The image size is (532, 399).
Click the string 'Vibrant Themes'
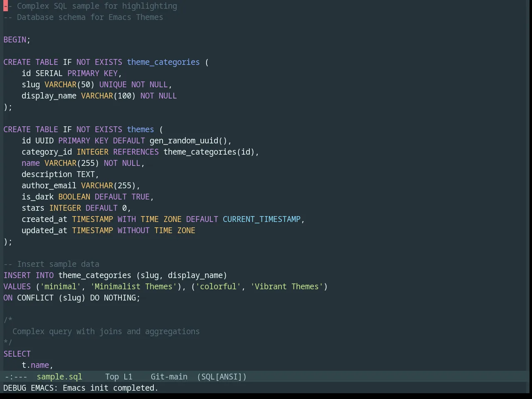click(287, 286)
